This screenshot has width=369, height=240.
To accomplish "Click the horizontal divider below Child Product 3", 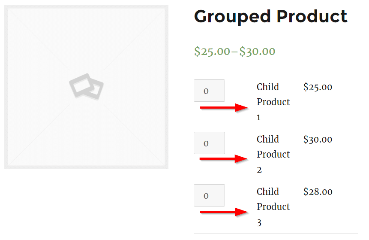I will click(276, 234).
